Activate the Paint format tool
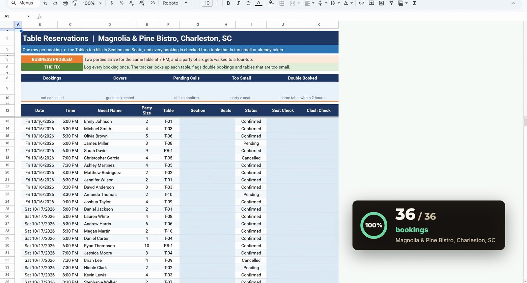The height and width of the screenshot is (283, 527). pyautogui.click(x=75, y=3)
